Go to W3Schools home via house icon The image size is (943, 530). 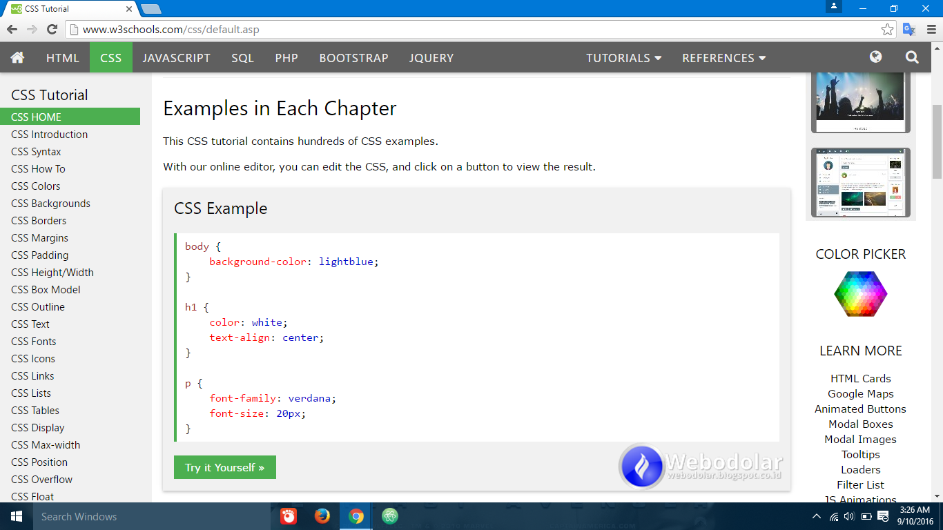17,58
